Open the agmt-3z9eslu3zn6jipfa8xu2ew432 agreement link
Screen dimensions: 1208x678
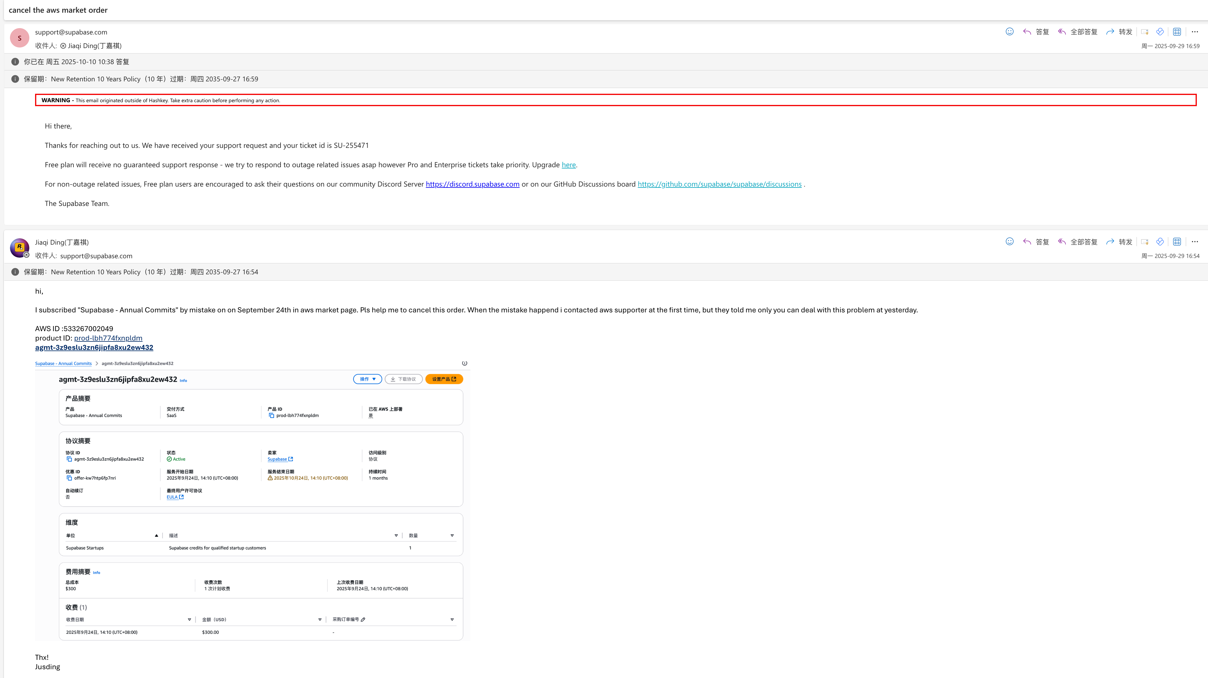coord(94,347)
